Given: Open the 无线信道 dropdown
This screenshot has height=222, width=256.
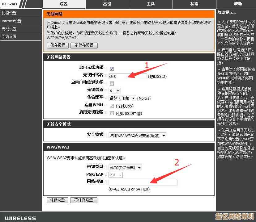Looking at the screenshot, I should (114, 91).
